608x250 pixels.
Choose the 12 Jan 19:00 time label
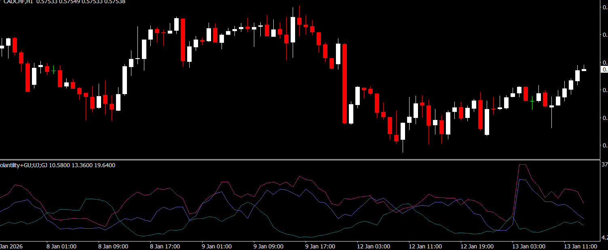coord(477,246)
